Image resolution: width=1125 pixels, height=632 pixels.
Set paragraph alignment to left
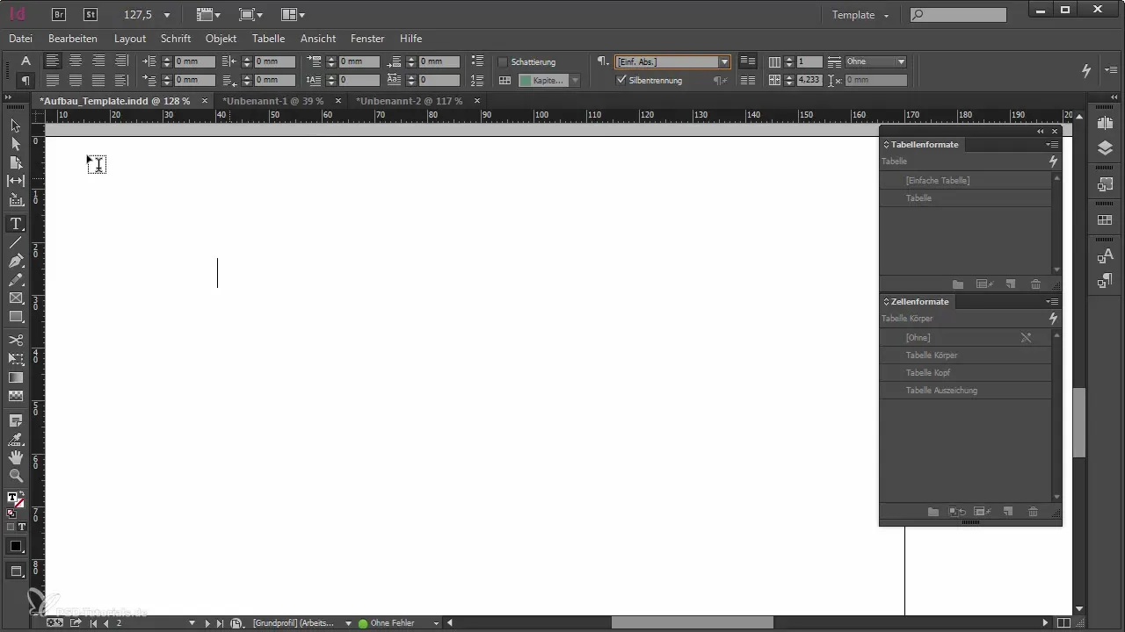pyautogui.click(x=54, y=61)
